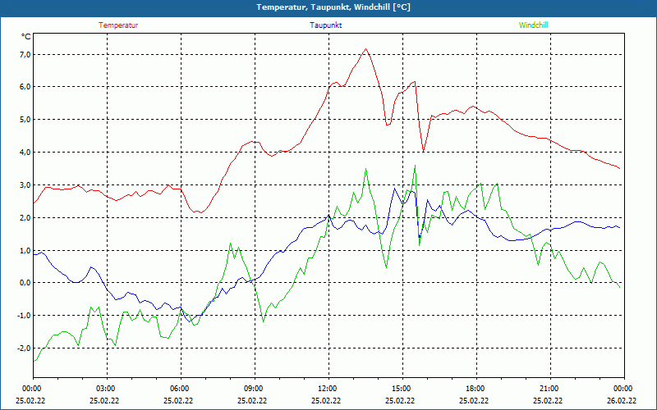Click the '21:00' time label on the x-axis
This screenshot has width=657, height=410.
pos(550,388)
